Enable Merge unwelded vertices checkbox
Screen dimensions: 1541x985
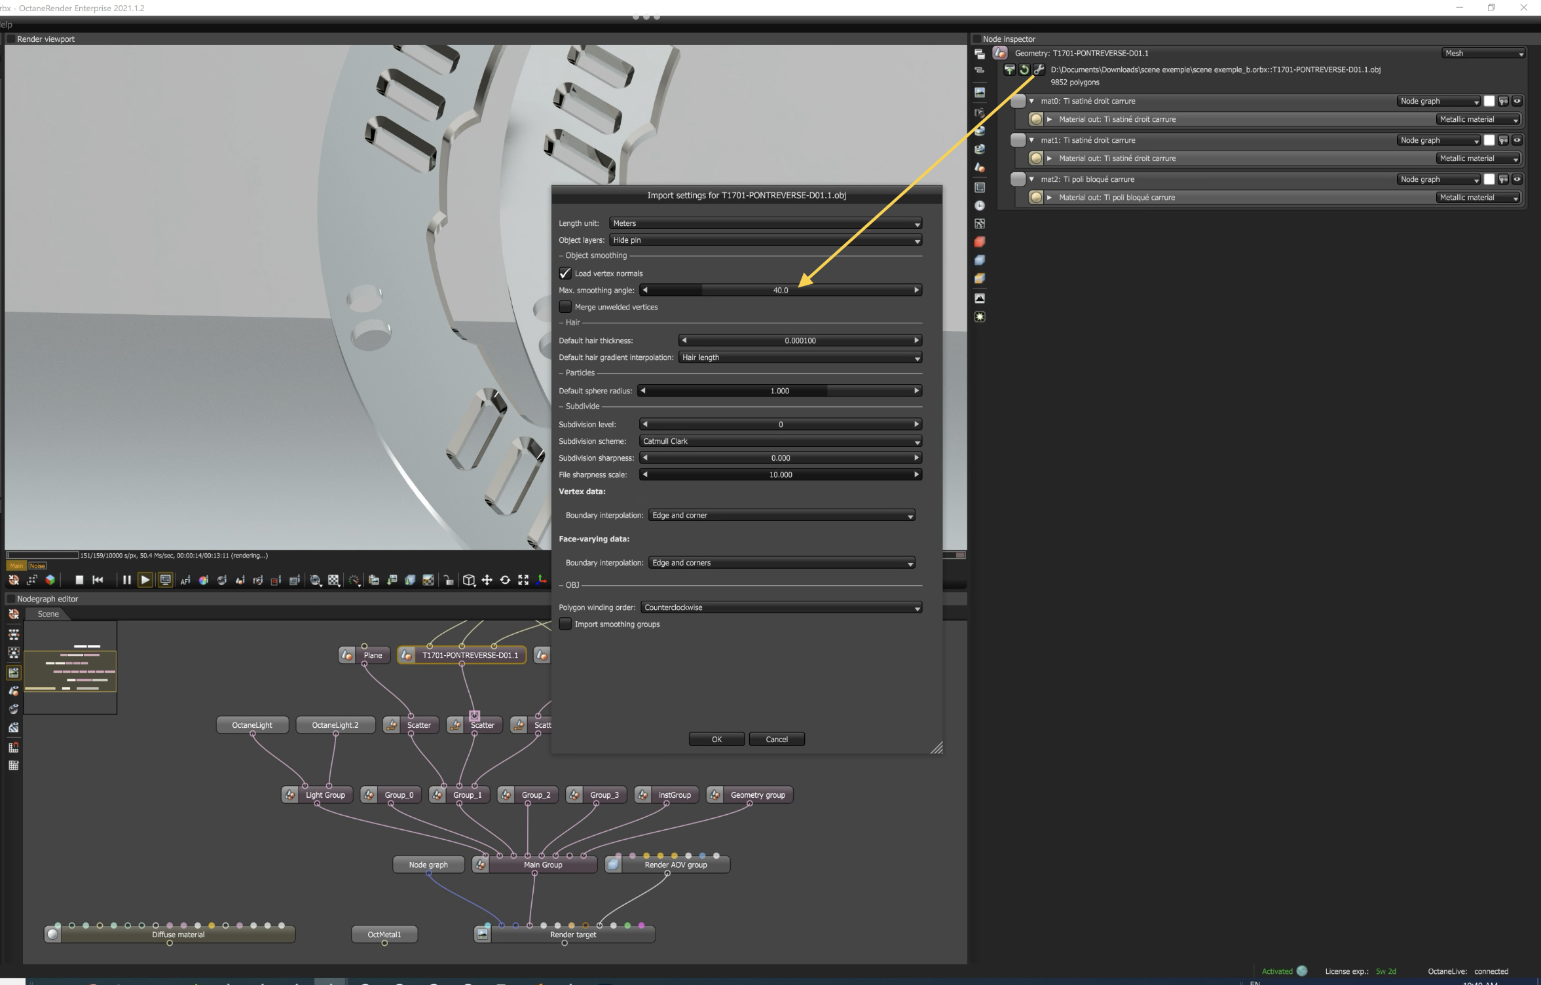click(x=565, y=307)
